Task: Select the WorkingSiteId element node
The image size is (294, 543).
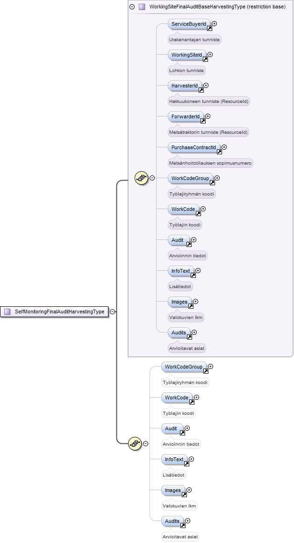Action: (x=187, y=55)
